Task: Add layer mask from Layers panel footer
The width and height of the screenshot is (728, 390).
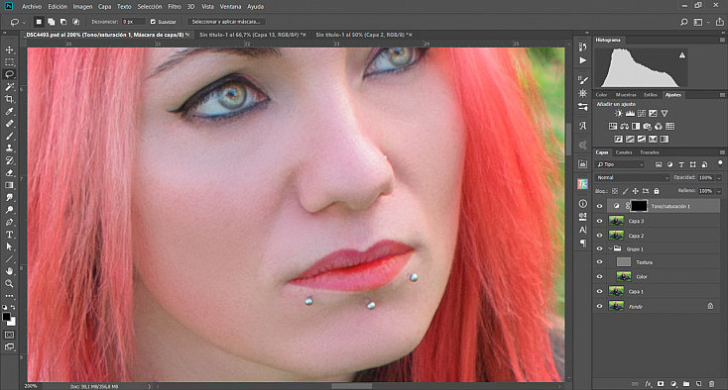Action: (661, 384)
